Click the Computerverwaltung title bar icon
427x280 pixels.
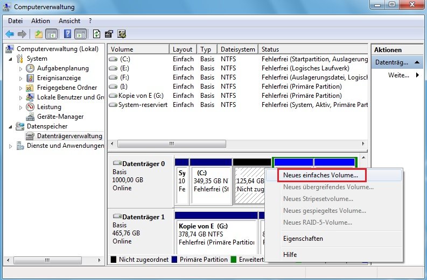[x=6, y=6]
